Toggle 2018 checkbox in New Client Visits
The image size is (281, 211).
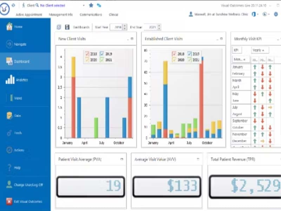[87, 54]
